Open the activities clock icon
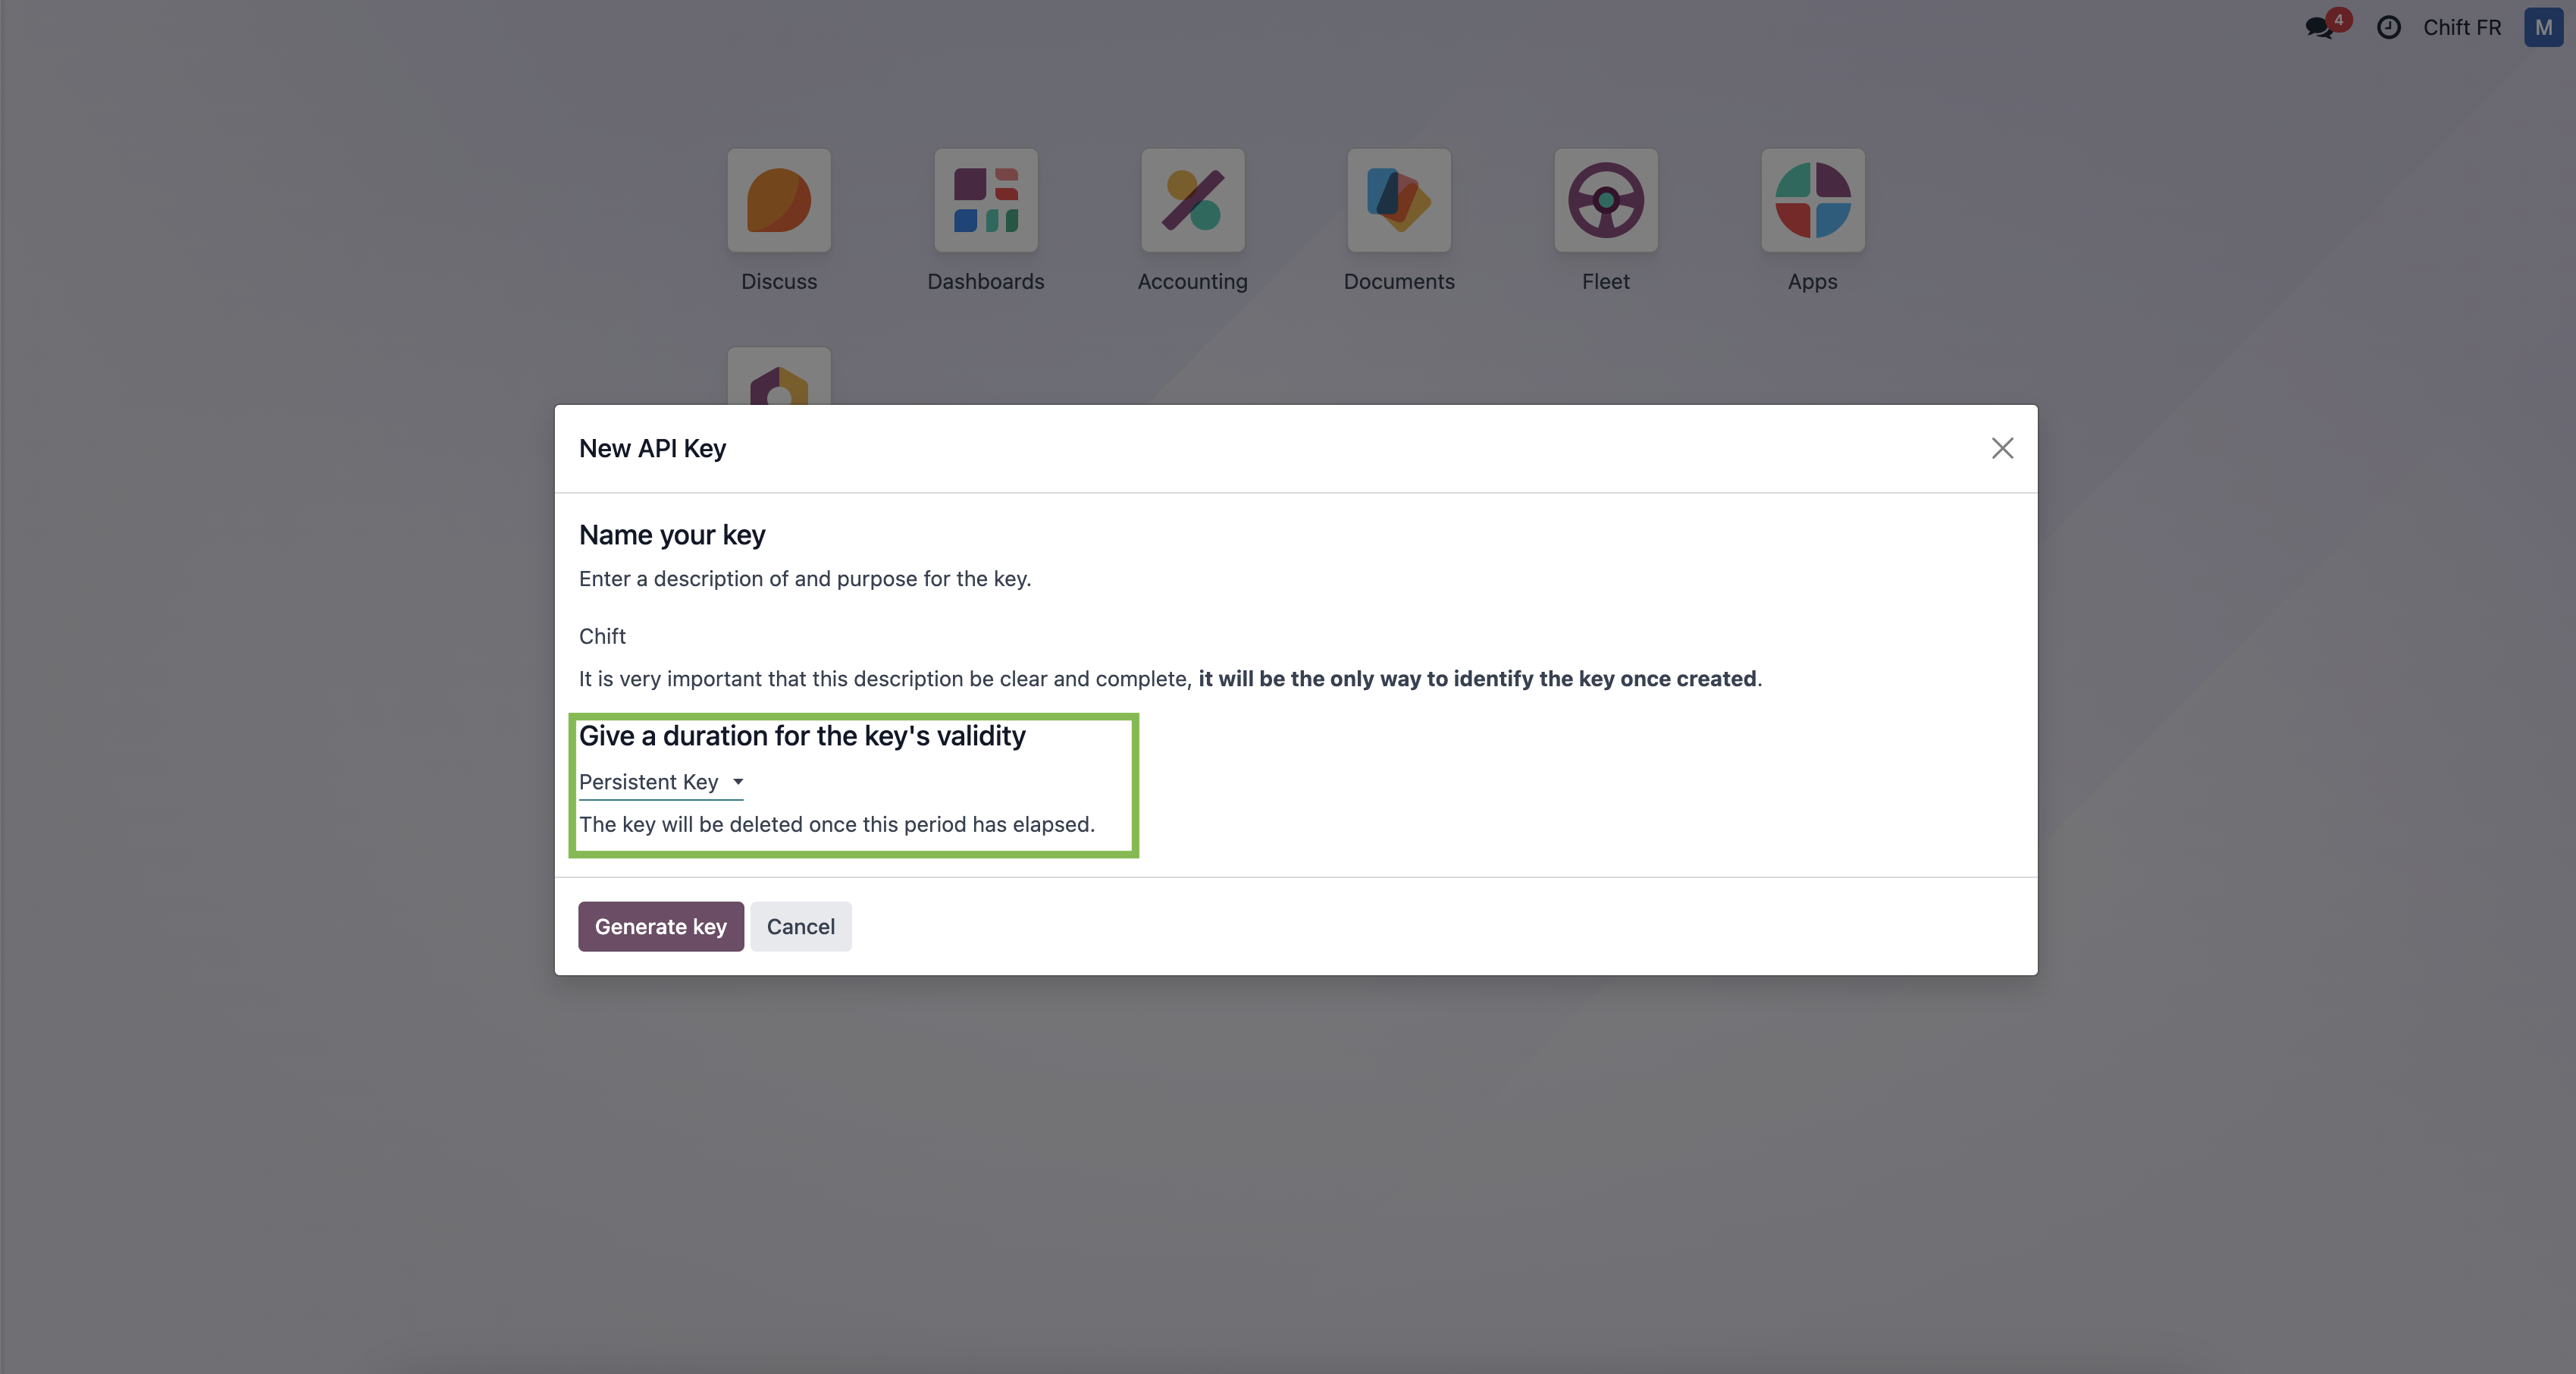 [2388, 27]
